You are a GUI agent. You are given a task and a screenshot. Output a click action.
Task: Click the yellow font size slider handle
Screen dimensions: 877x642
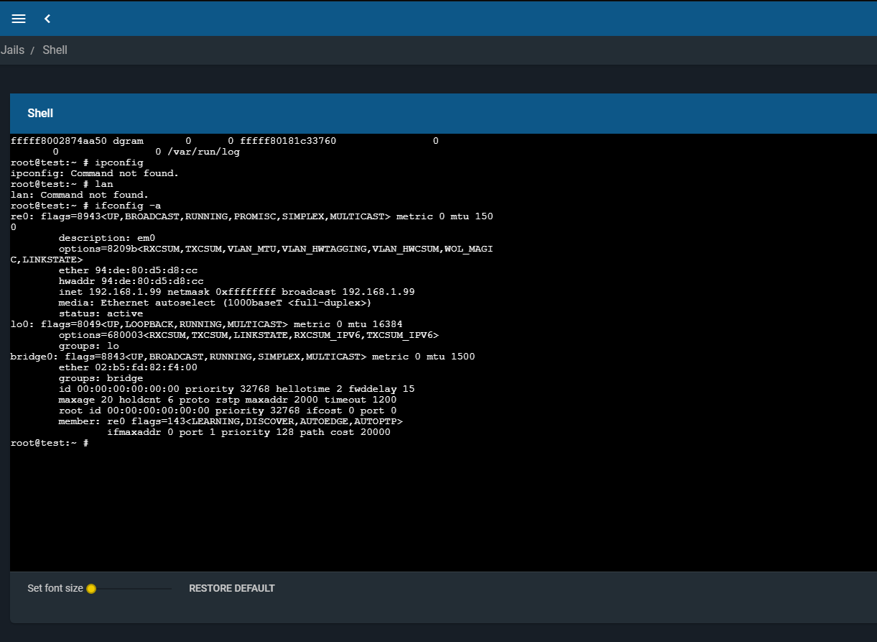pyautogui.click(x=91, y=589)
